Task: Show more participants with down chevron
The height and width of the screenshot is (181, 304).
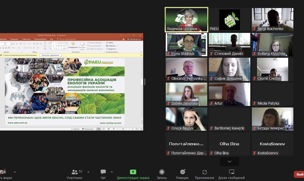Action: click(229, 162)
